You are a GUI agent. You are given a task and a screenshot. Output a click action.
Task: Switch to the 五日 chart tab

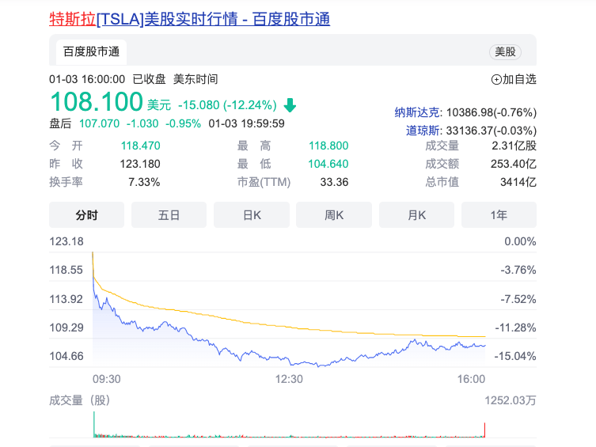click(x=169, y=215)
